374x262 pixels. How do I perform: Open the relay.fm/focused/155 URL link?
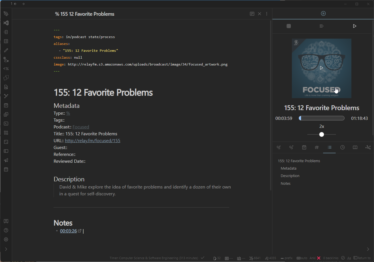point(92,141)
